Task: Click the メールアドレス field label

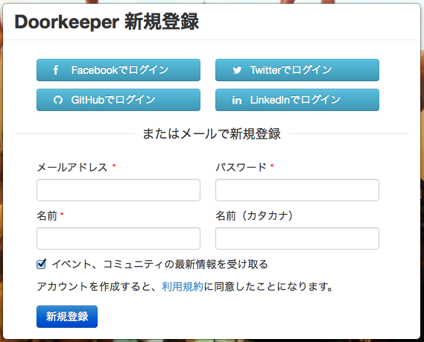Action: coord(72,168)
